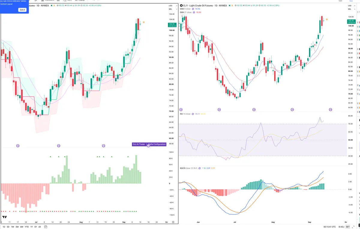Click market status dot on left chart
360x229 pixels.
(51, 6)
